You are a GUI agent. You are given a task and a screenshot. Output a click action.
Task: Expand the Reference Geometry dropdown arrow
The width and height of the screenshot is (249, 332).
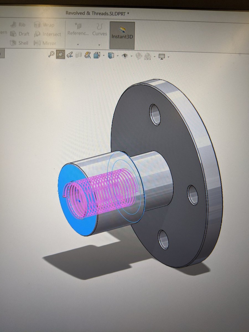78,44
